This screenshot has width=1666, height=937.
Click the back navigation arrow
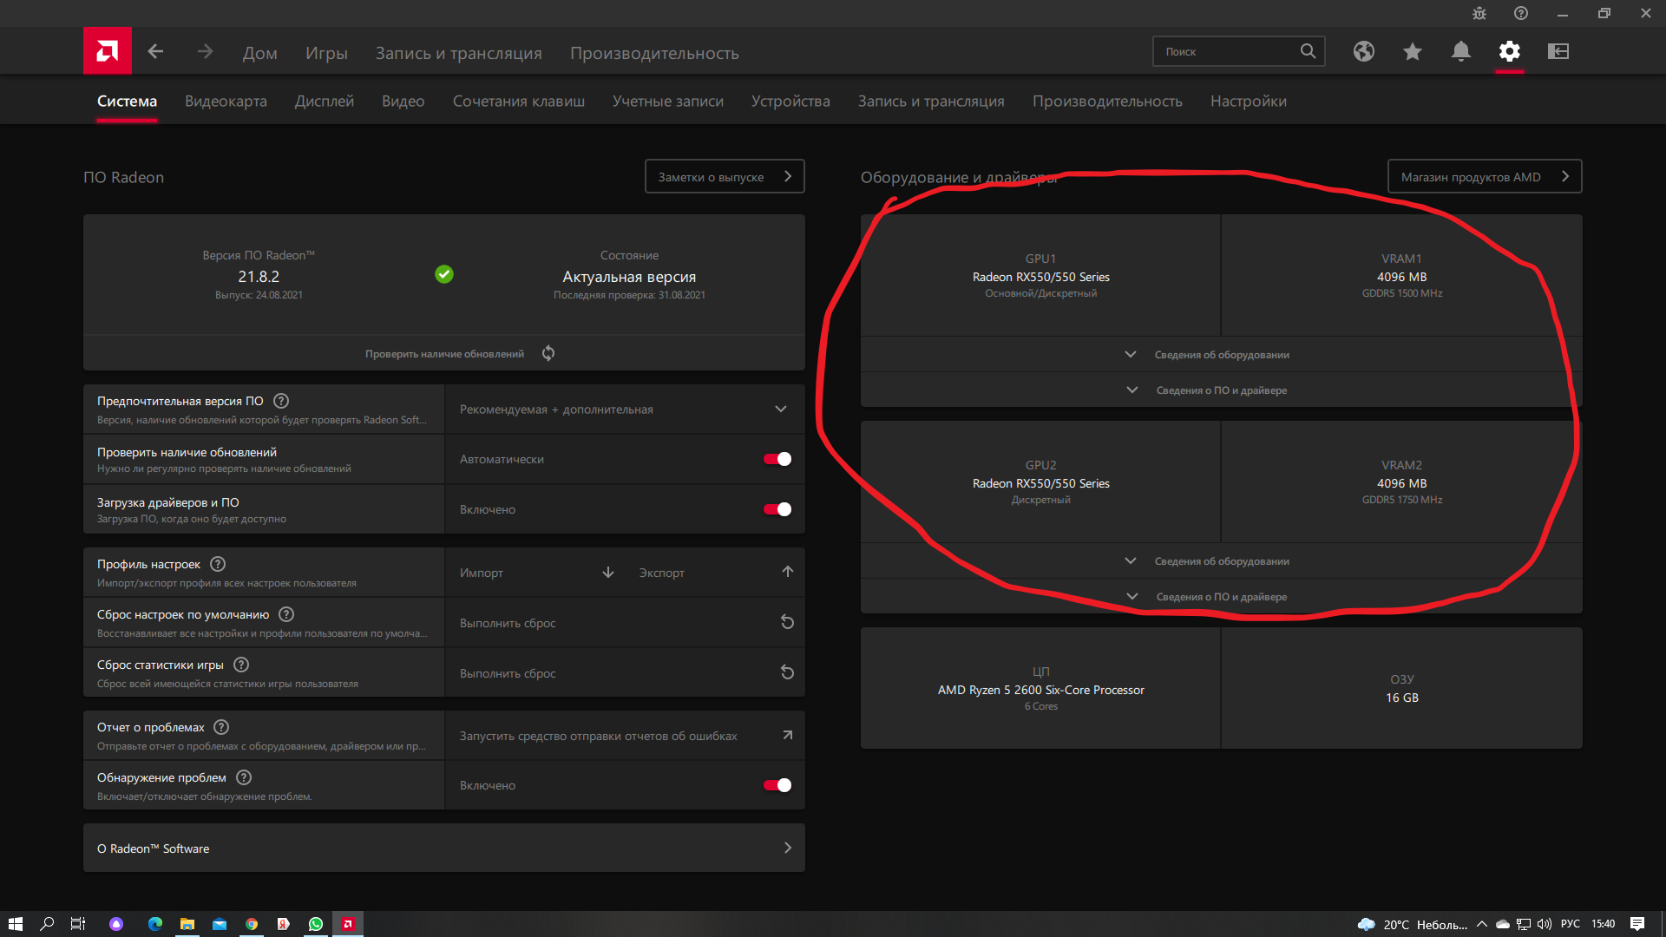[155, 52]
